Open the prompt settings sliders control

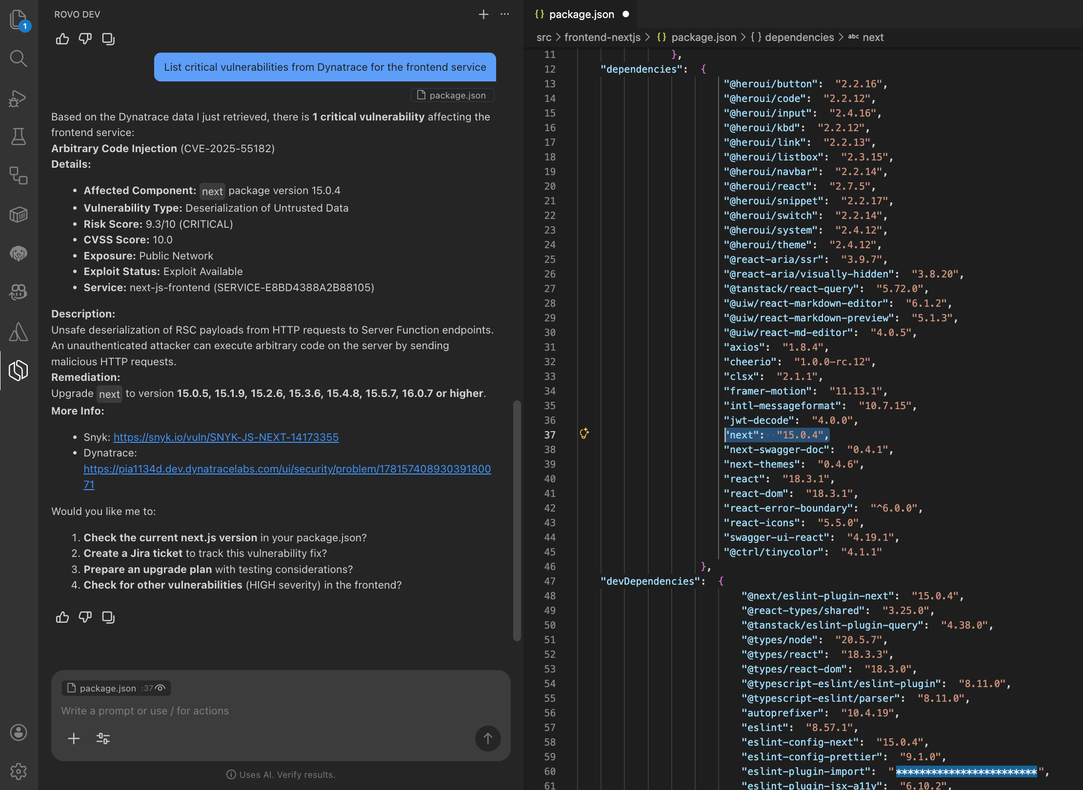coord(103,738)
